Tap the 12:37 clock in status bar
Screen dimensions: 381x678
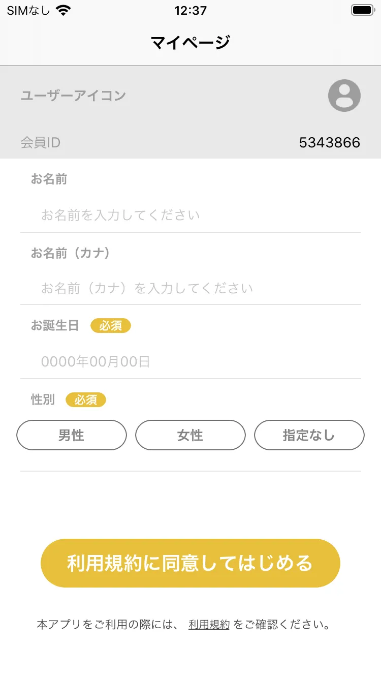[x=190, y=11]
